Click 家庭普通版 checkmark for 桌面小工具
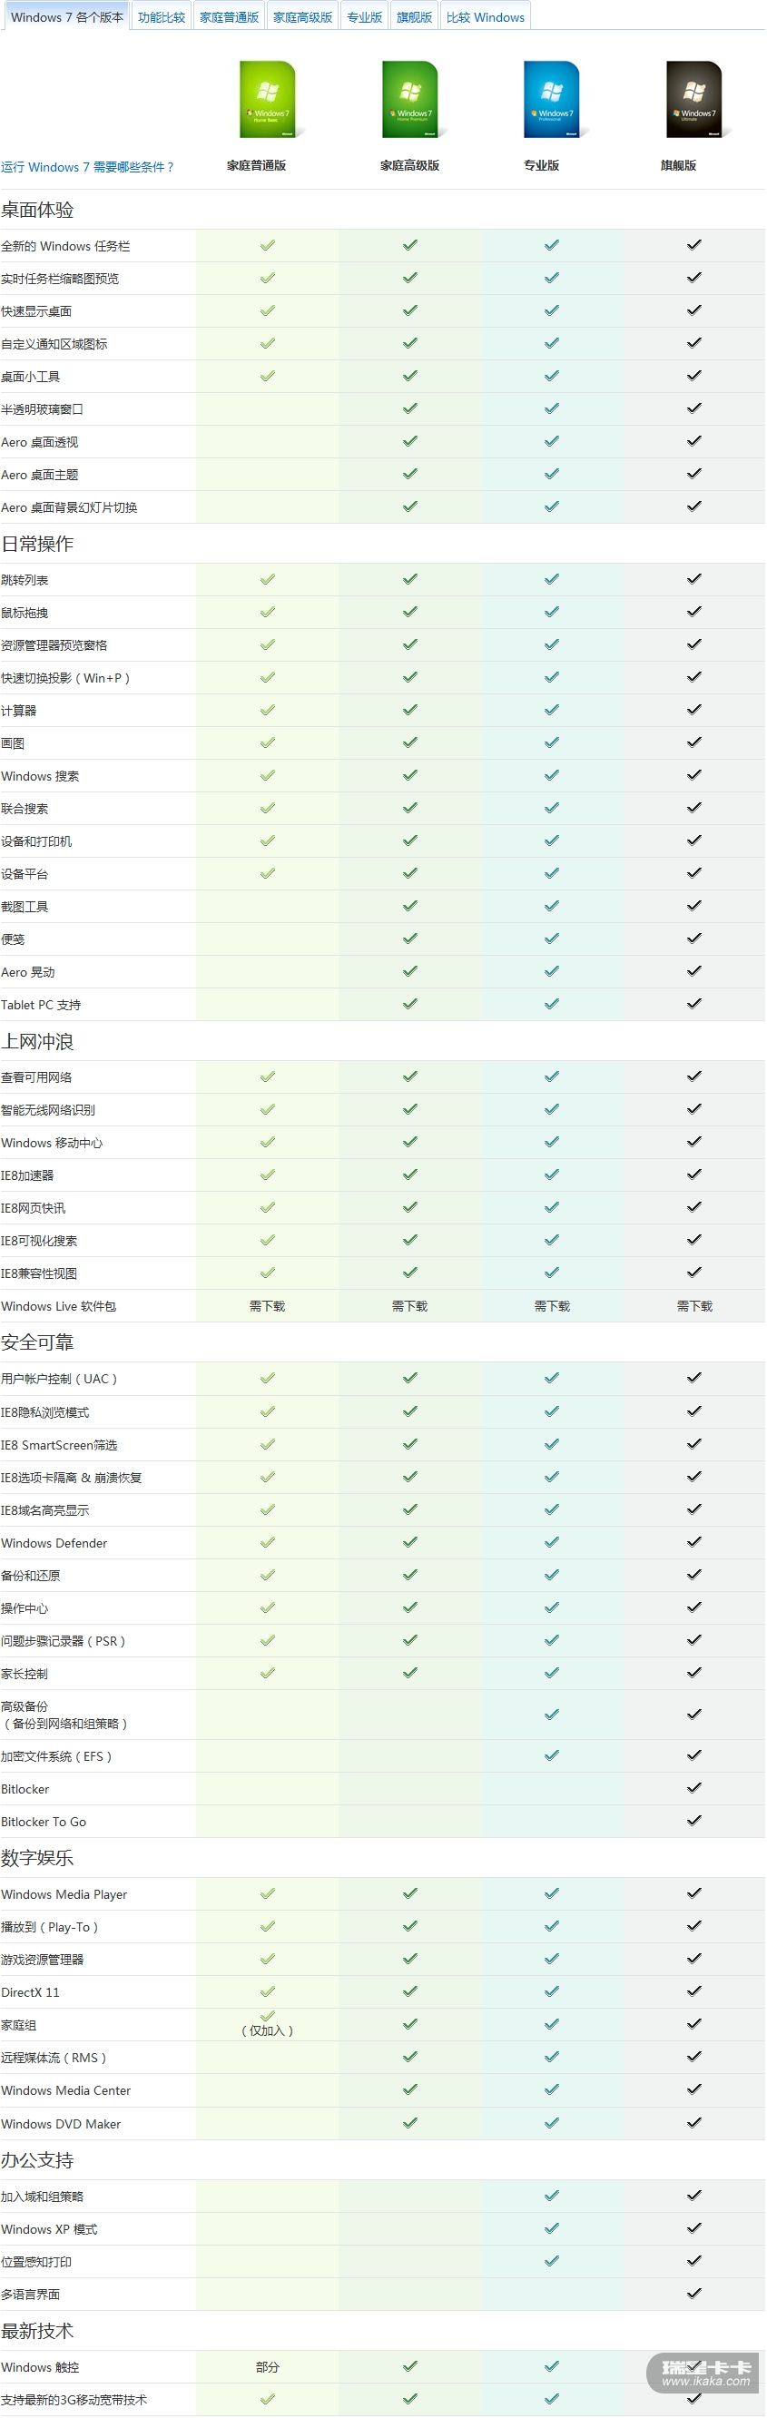This screenshot has height=2418, width=767. click(x=268, y=376)
